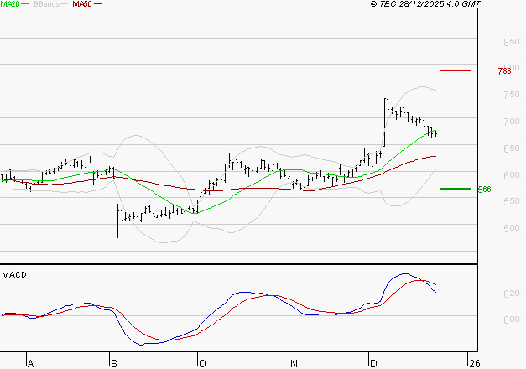
Task: Click the TEC 28/12/2025 copyright text
Action: [x=425, y=4]
